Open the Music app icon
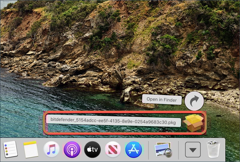This screenshot has height=162, width=240. (51, 150)
